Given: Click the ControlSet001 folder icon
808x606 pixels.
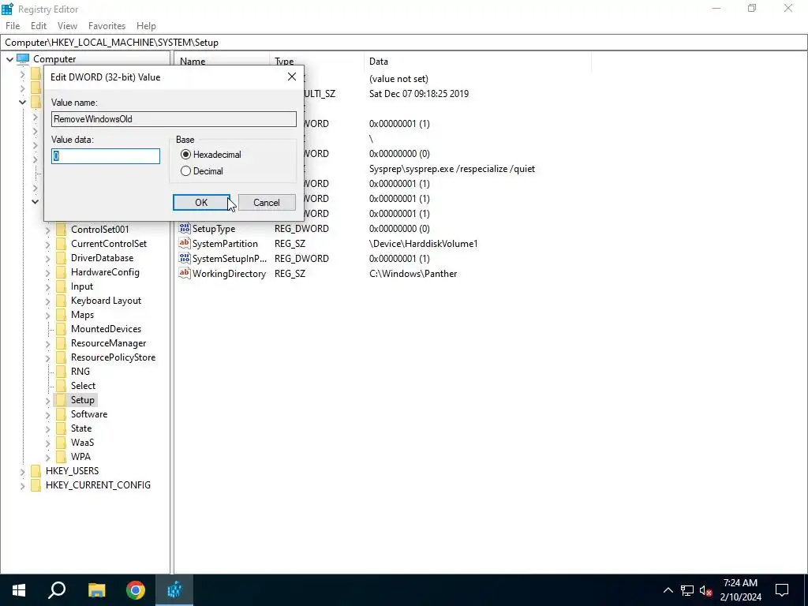Looking at the screenshot, I should coord(61,230).
